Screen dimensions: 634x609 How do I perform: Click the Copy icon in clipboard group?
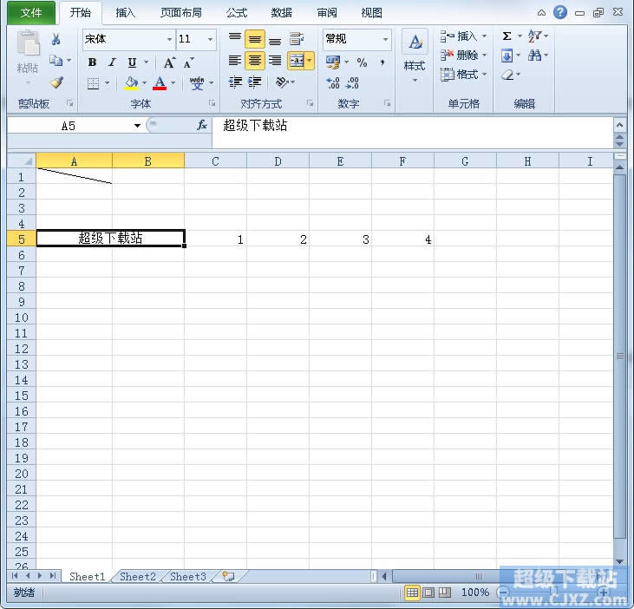(56, 61)
